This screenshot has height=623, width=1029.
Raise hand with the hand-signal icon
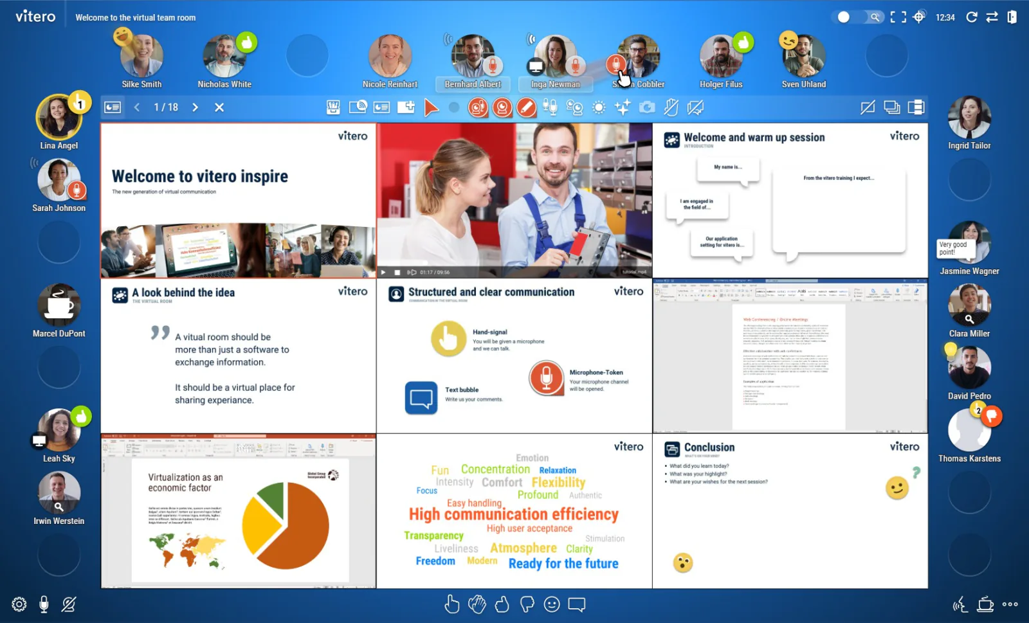[x=452, y=604]
